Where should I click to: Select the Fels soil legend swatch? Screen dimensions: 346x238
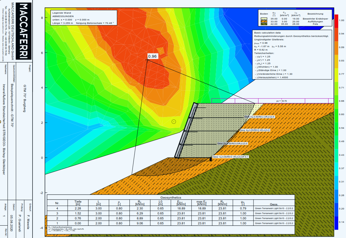pyautogui.click(x=264, y=24)
